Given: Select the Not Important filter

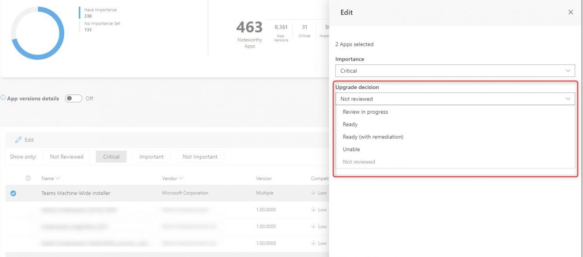Looking at the screenshot, I should (200, 156).
